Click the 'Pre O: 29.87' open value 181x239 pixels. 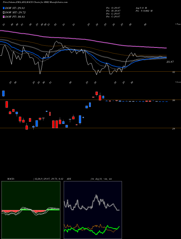point(113,8)
